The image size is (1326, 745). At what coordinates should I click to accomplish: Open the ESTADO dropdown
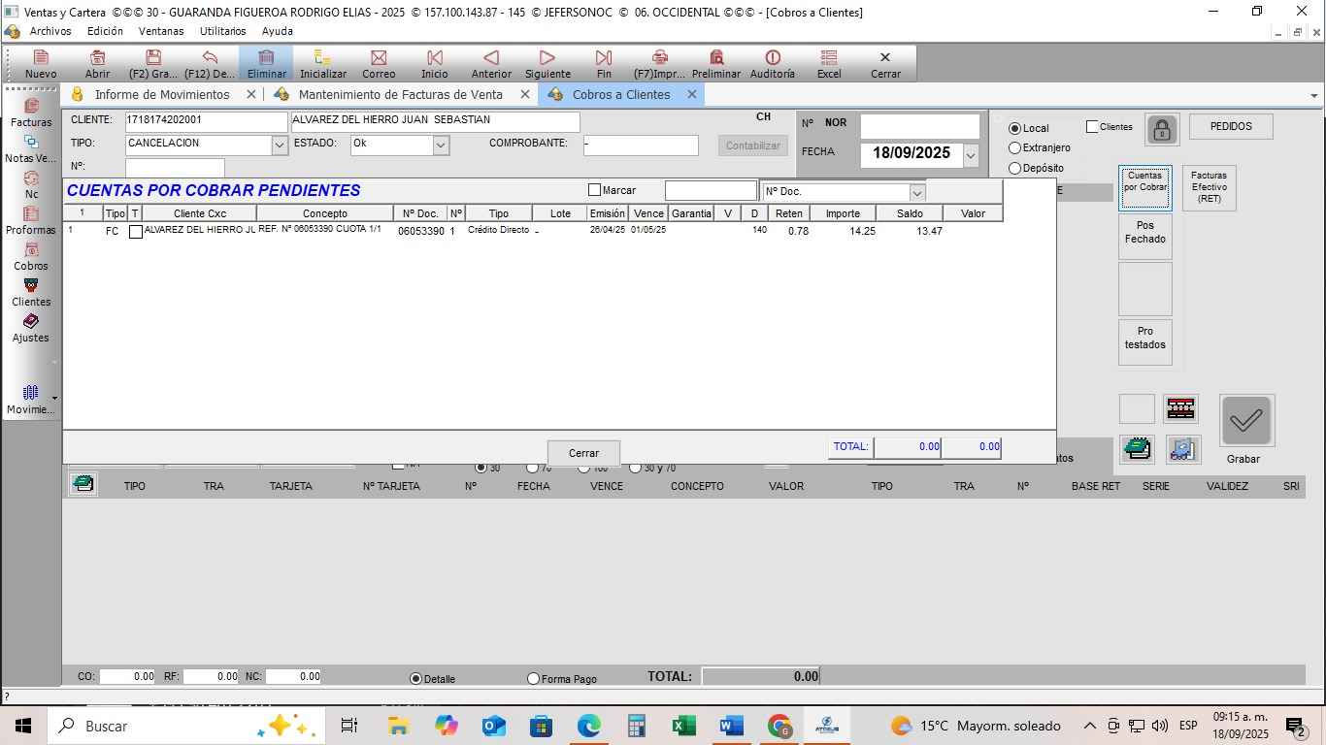[x=440, y=145]
